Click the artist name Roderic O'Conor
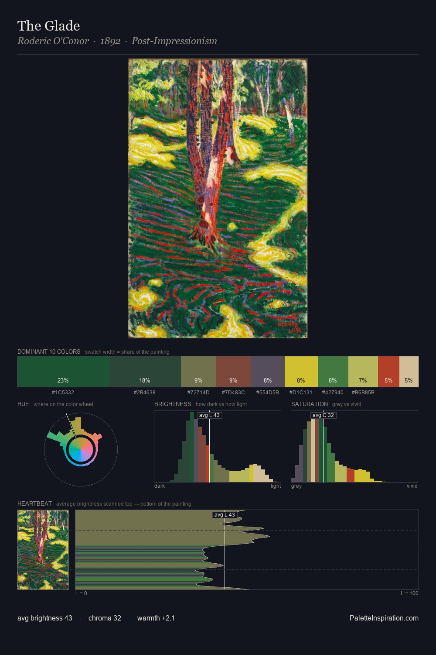 tap(53, 41)
